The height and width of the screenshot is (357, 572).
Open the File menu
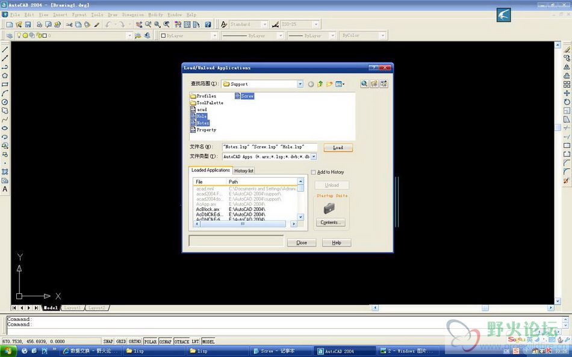[x=15, y=14]
